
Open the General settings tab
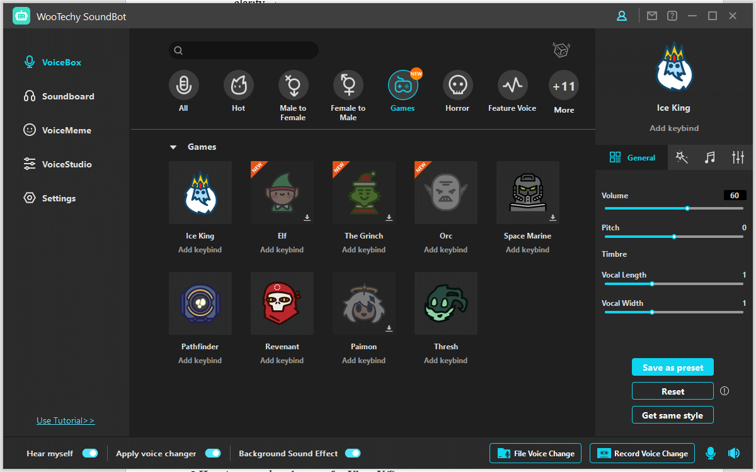coord(633,158)
